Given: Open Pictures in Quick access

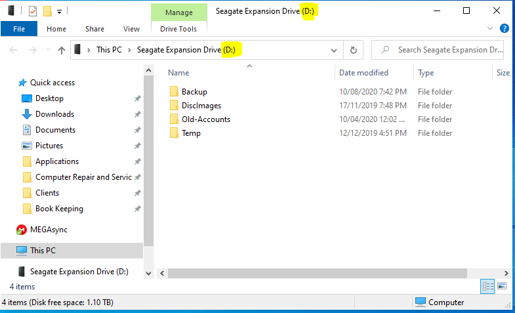Looking at the screenshot, I should point(49,146).
